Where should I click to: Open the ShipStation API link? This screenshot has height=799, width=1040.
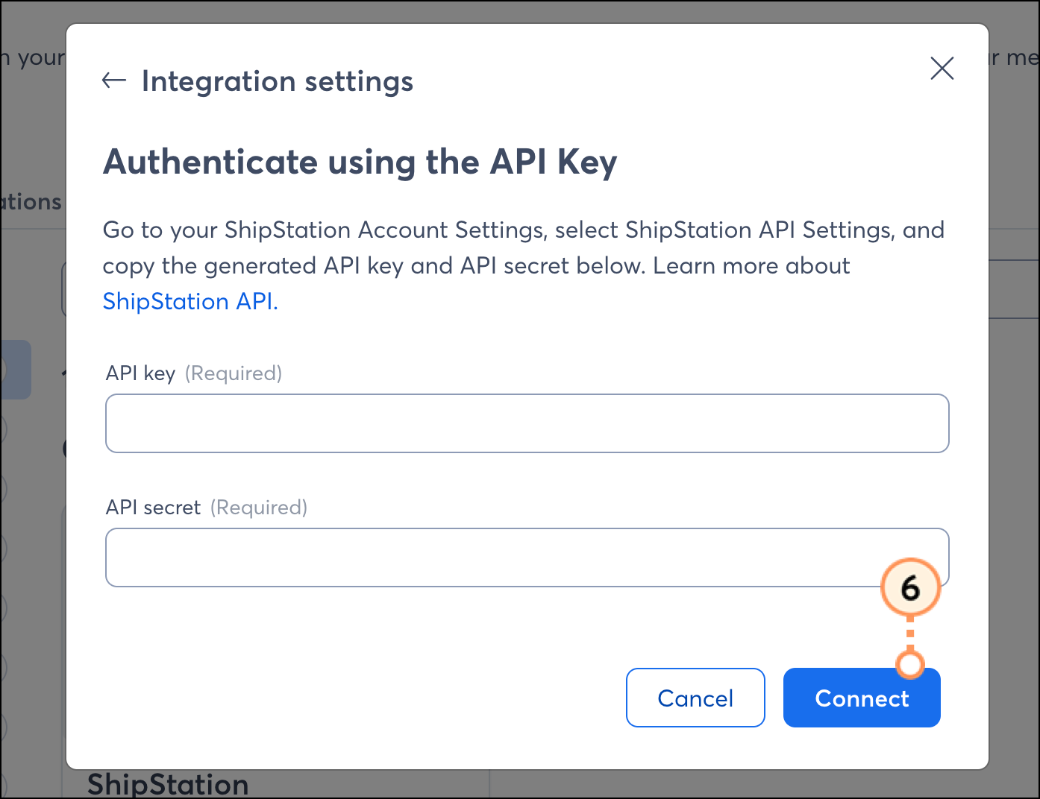(x=190, y=301)
